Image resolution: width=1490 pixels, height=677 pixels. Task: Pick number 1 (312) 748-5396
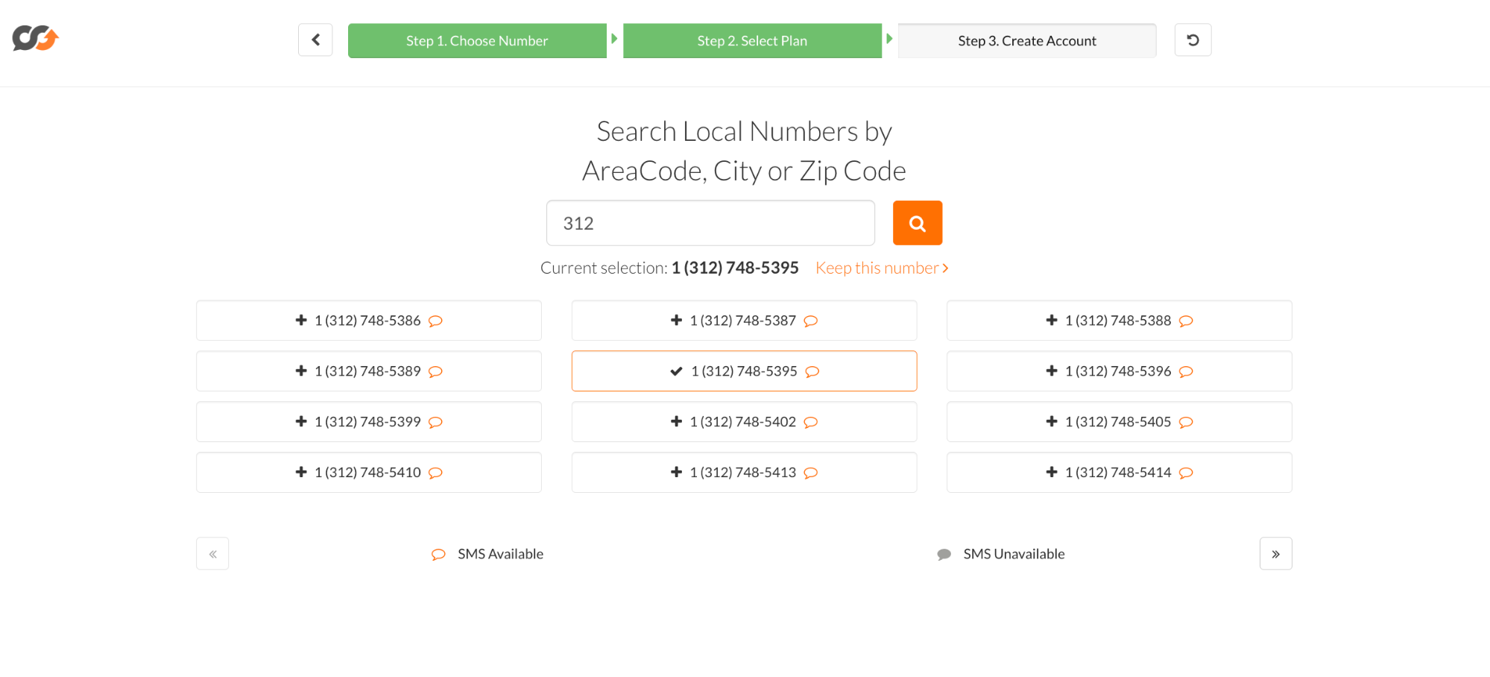click(x=1119, y=371)
